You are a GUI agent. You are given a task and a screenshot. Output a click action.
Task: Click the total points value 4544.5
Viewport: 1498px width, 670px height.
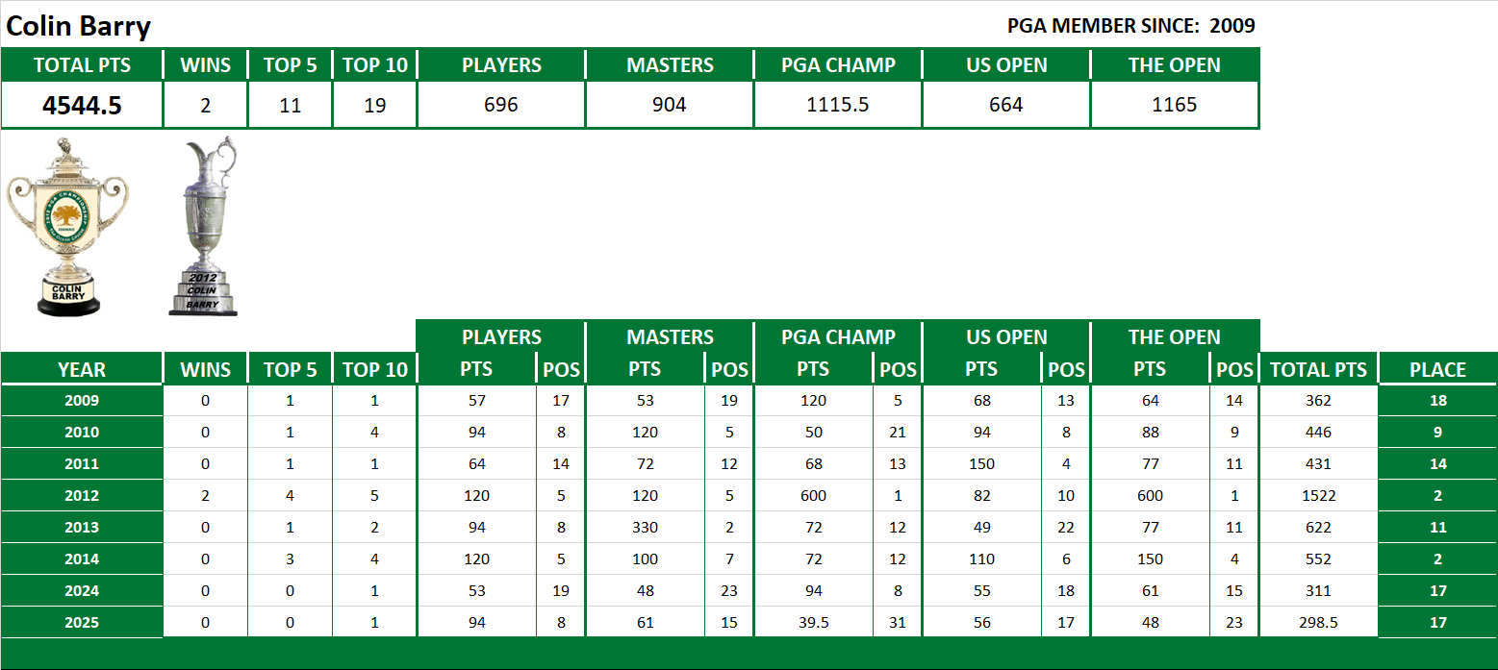83,104
